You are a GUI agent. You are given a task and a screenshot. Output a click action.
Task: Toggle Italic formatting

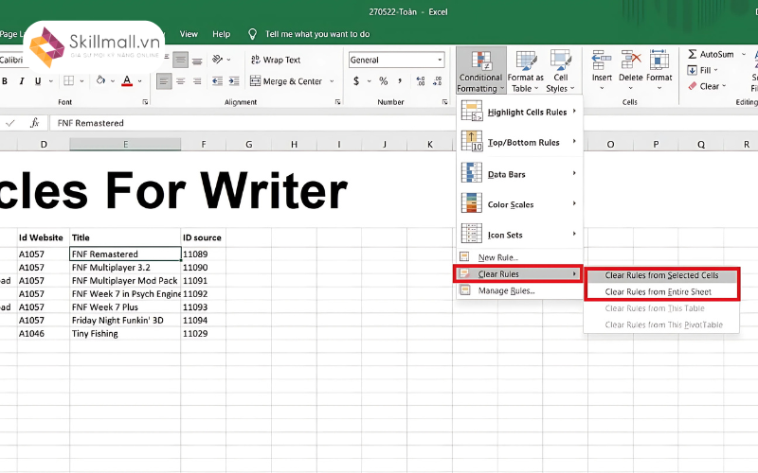tap(22, 81)
